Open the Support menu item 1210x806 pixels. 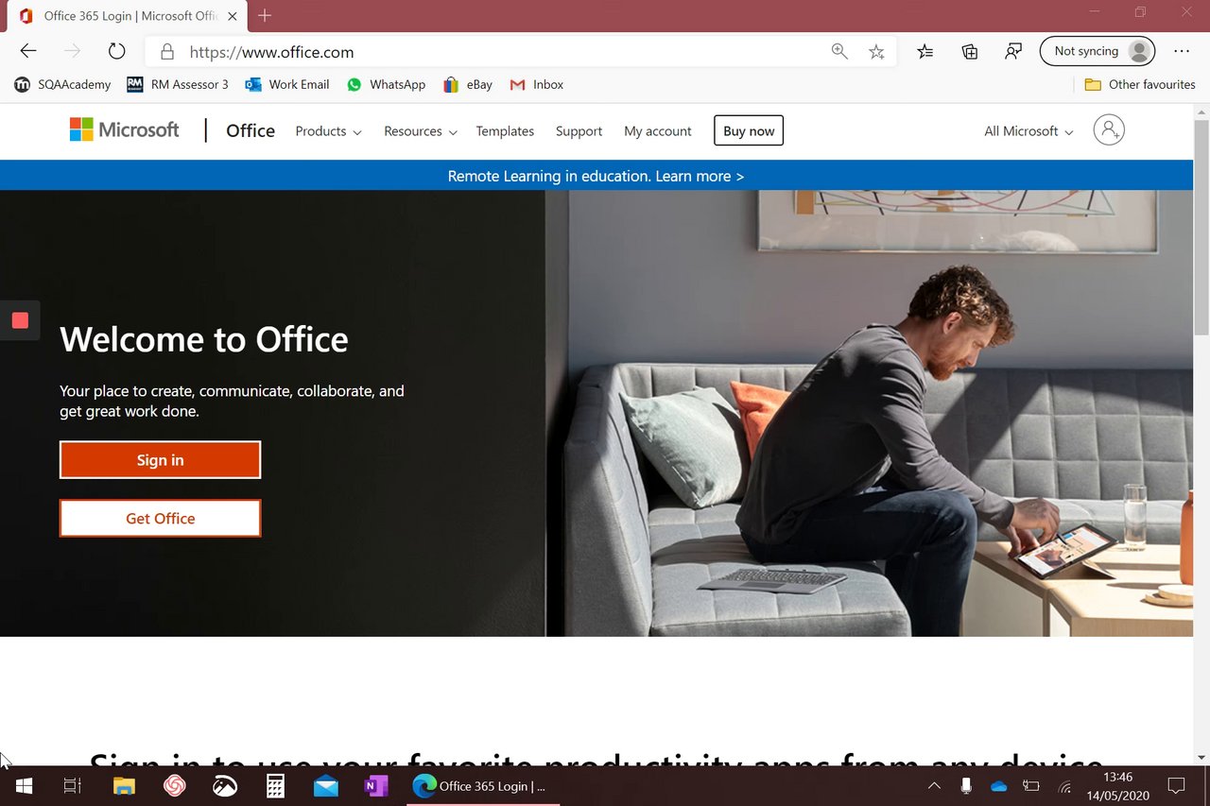pos(579,131)
